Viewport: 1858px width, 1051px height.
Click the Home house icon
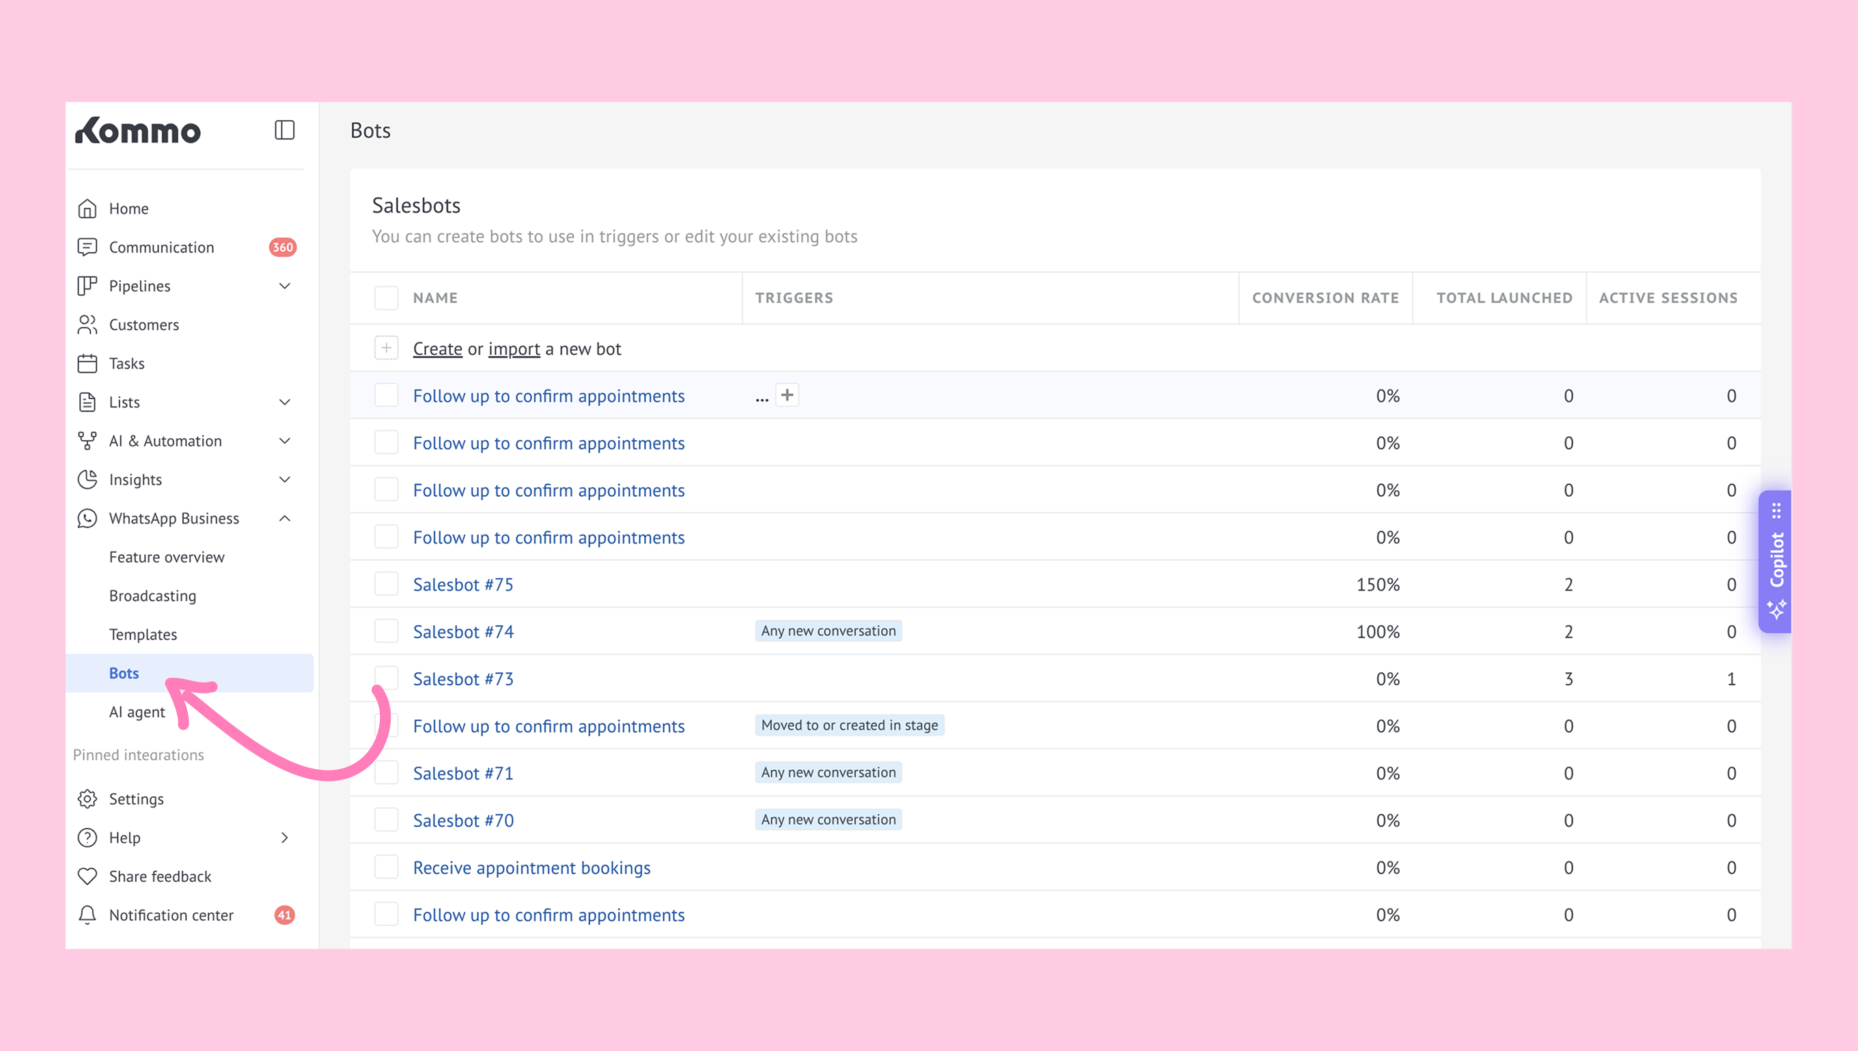pos(87,209)
